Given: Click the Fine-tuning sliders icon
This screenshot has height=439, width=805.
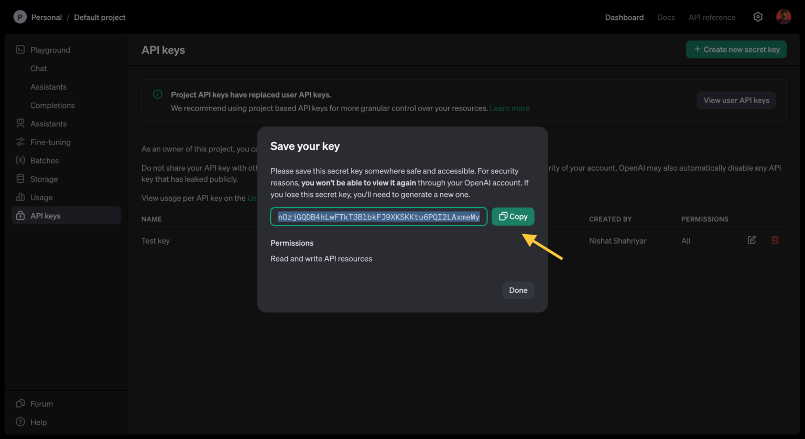Looking at the screenshot, I should 20,142.
